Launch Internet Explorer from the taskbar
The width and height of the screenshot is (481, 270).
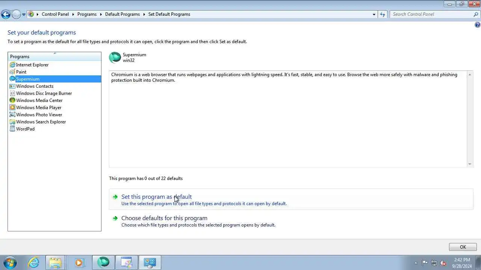(34, 262)
